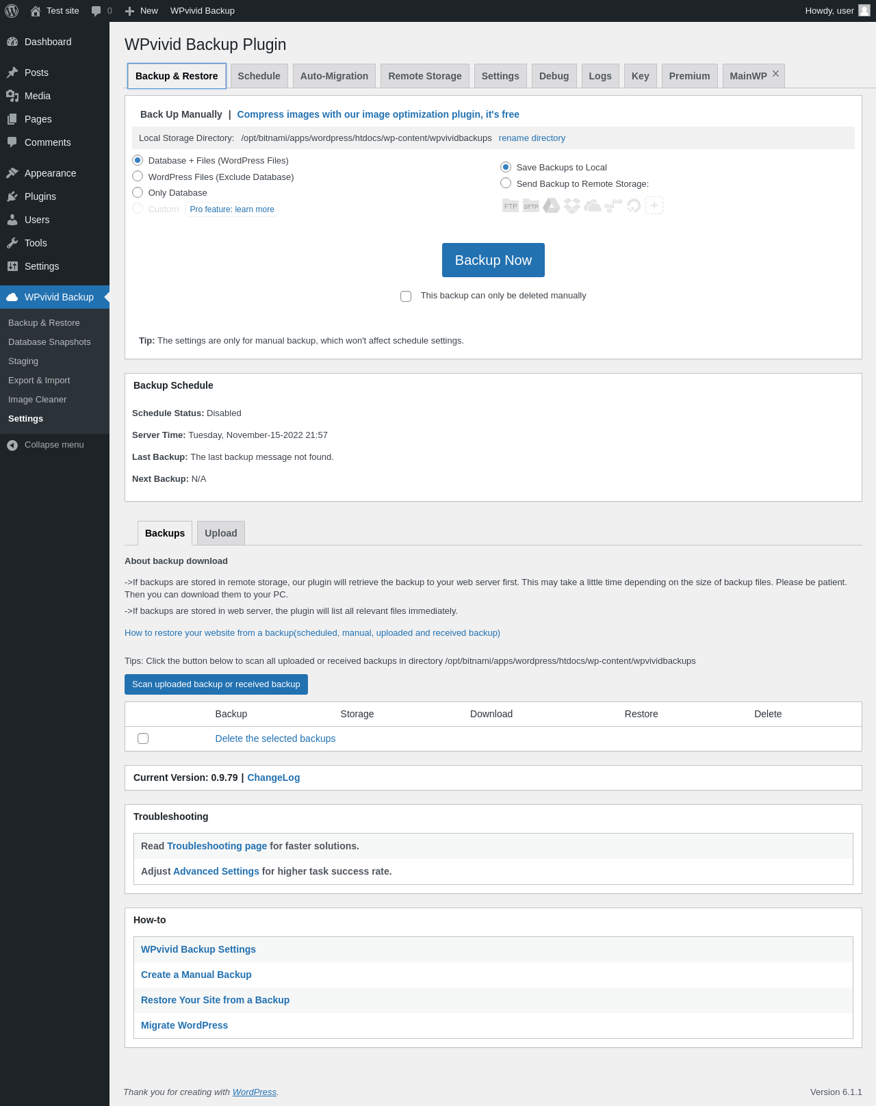This screenshot has width=876, height=1106.
Task: Open the WordPress logo menu in admin bar
Action: coord(12,11)
